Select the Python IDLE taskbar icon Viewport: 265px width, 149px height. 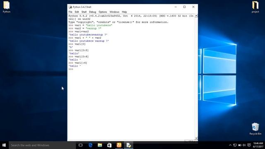[x=128, y=145]
